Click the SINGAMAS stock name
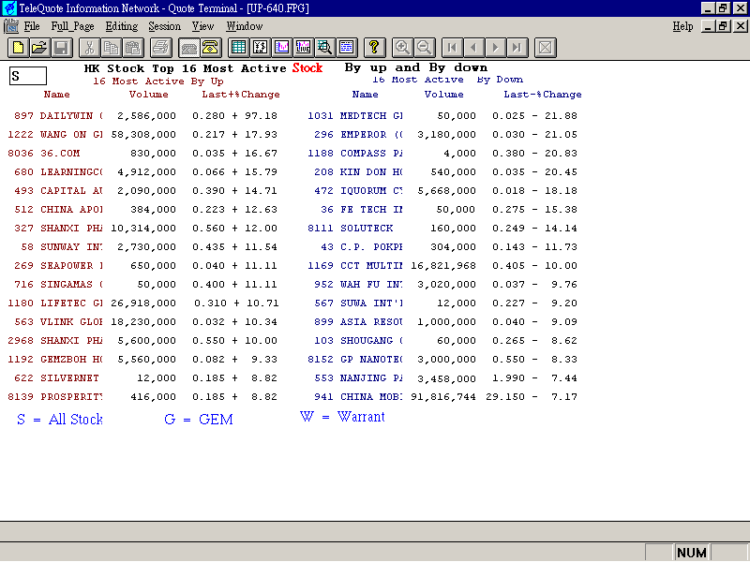 click(x=71, y=285)
